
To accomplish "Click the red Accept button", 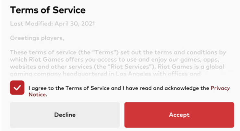I will point(179,115).
